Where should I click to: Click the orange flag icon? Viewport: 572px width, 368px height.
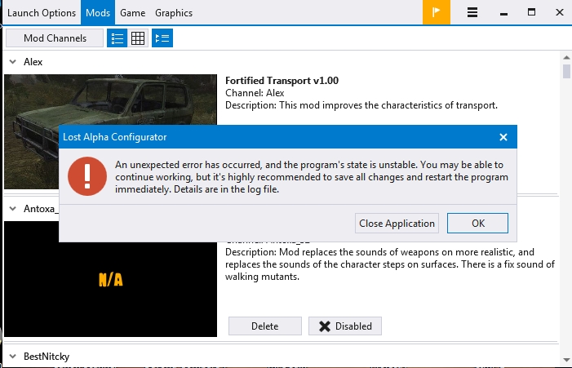click(437, 12)
